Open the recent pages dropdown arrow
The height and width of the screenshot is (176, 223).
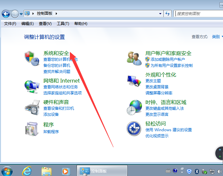tap(21, 14)
